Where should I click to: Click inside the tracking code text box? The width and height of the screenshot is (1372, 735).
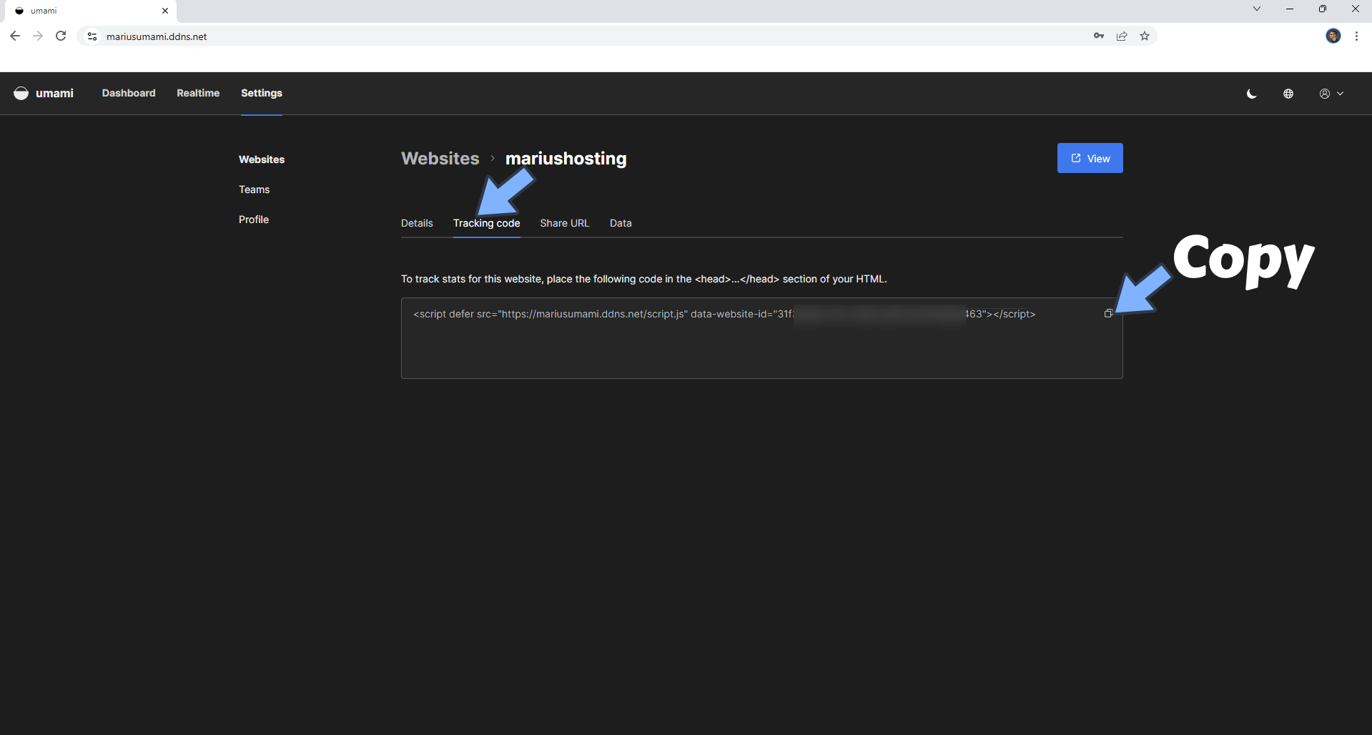coord(761,338)
